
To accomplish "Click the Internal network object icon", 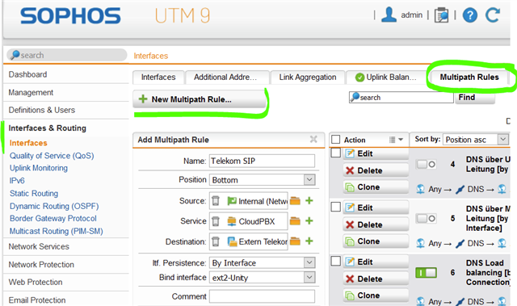I will pos(232,201).
